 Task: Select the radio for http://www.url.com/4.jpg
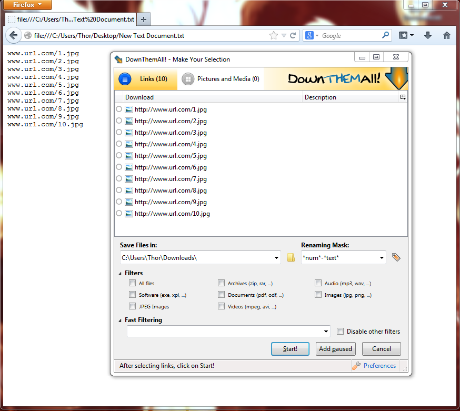click(119, 144)
